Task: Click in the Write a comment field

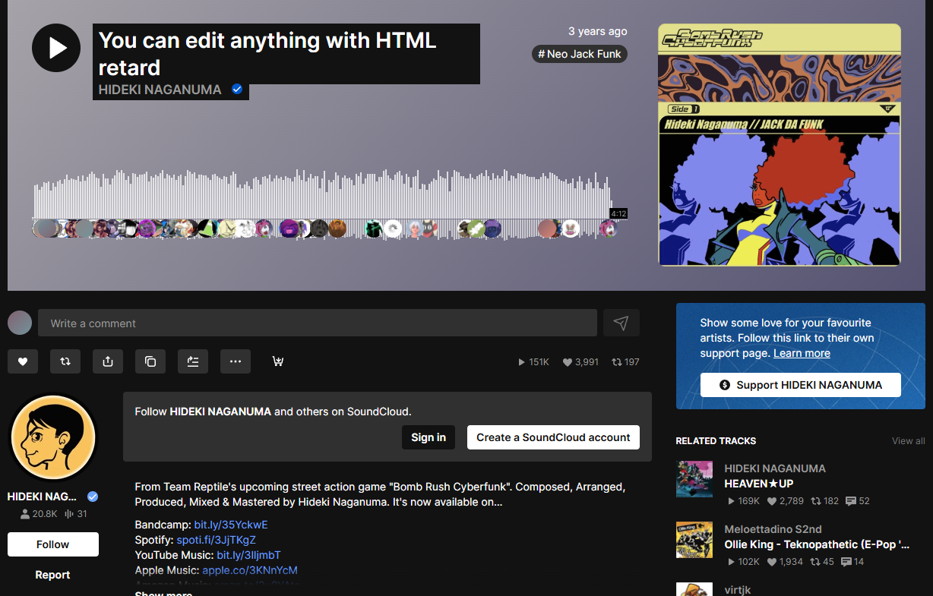Action: (318, 323)
